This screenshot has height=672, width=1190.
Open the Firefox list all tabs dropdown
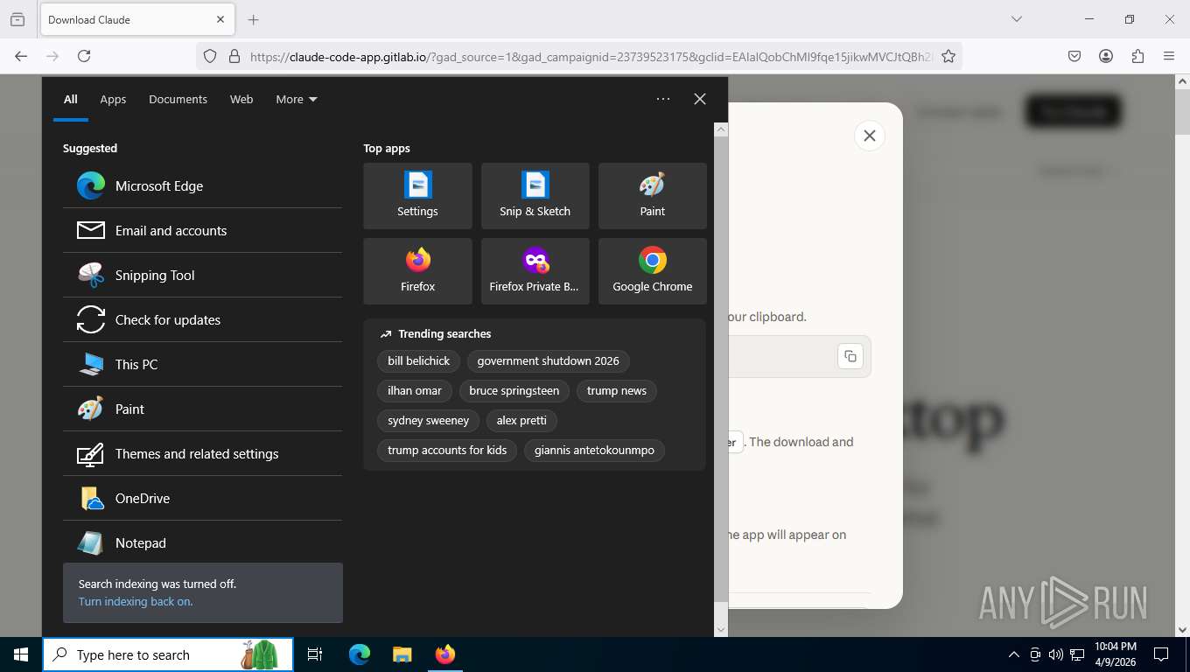pos(1016,19)
